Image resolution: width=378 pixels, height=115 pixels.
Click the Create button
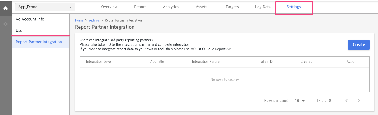(359, 45)
